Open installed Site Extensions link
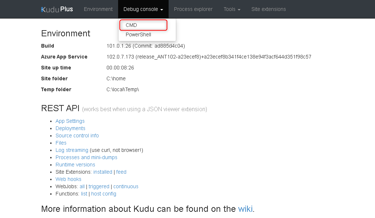The image size is (375, 218). pos(102,172)
